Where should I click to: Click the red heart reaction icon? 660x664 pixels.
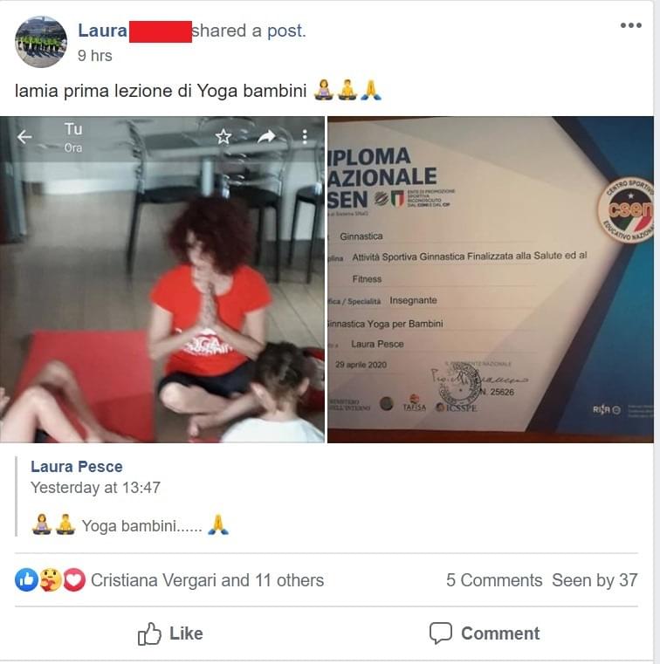pyautogui.click(x=74, y=580)
